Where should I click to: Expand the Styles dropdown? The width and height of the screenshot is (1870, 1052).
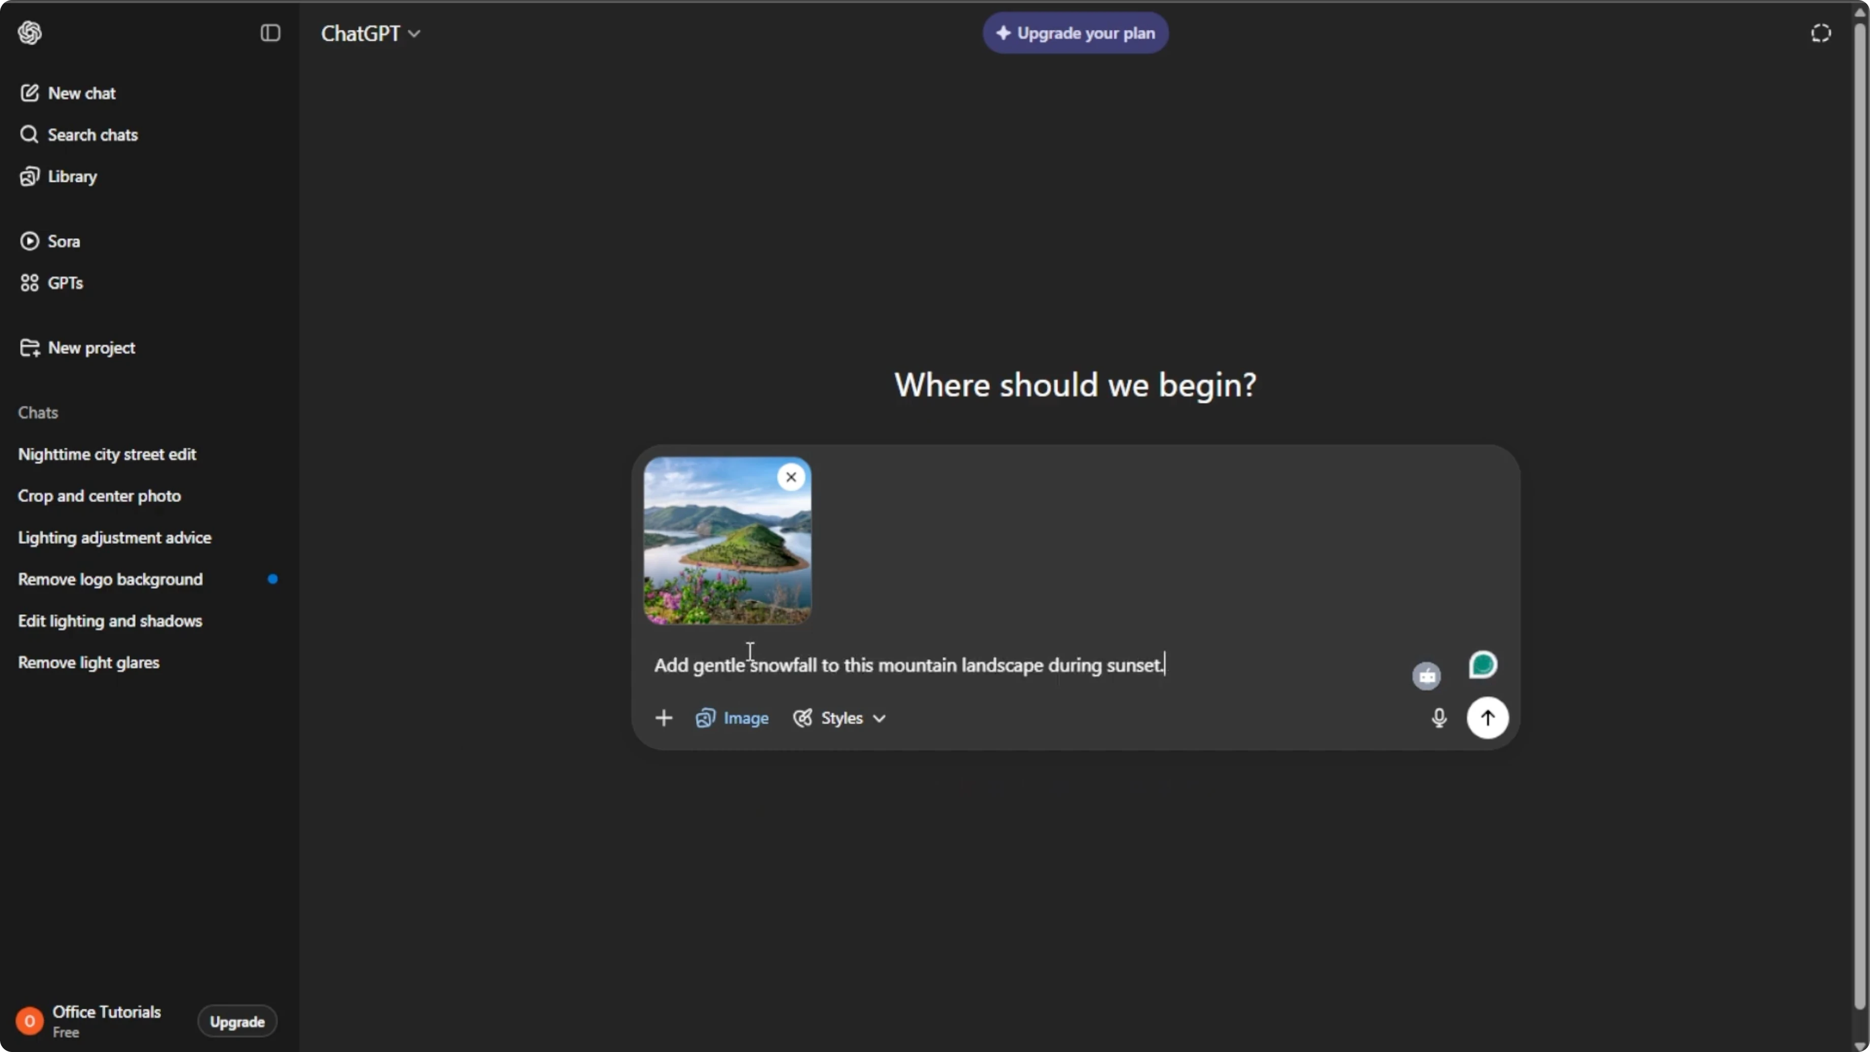pyautogui.click(x=839, y=718)
